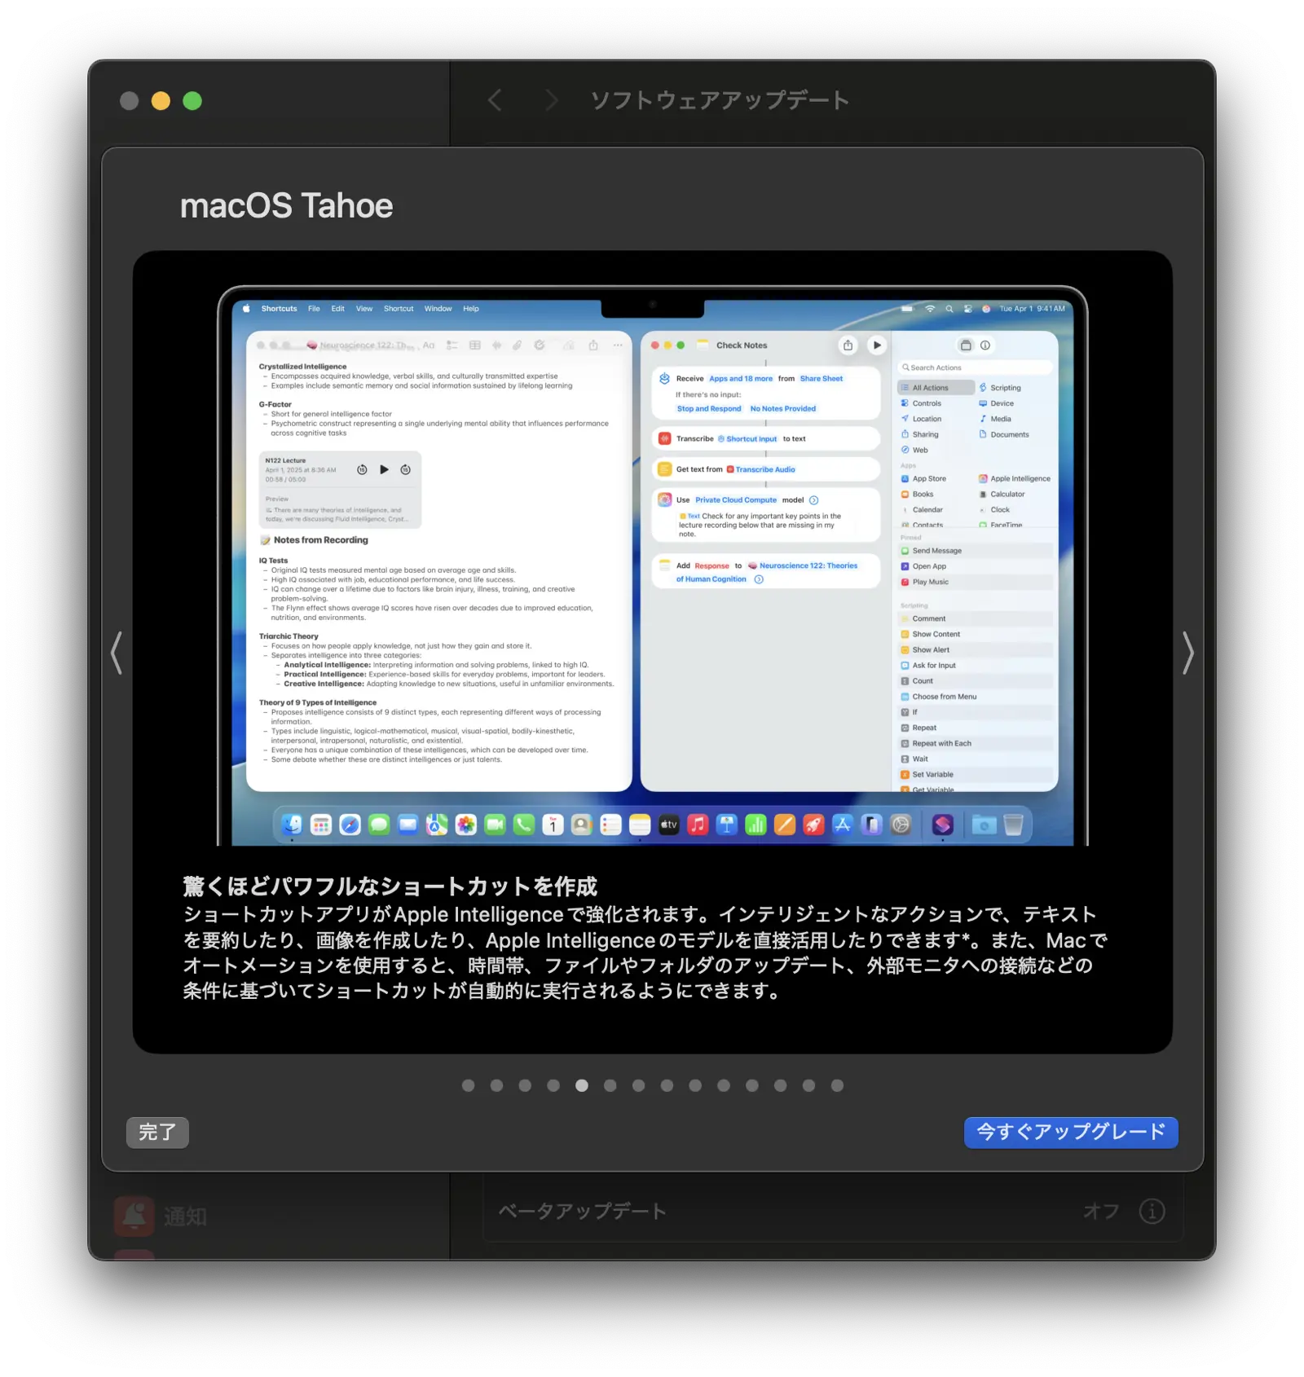Click 驚くほどパワフルなショートカットを作成 headline
Screen dimensions: 1304x1377
(390, 886)
